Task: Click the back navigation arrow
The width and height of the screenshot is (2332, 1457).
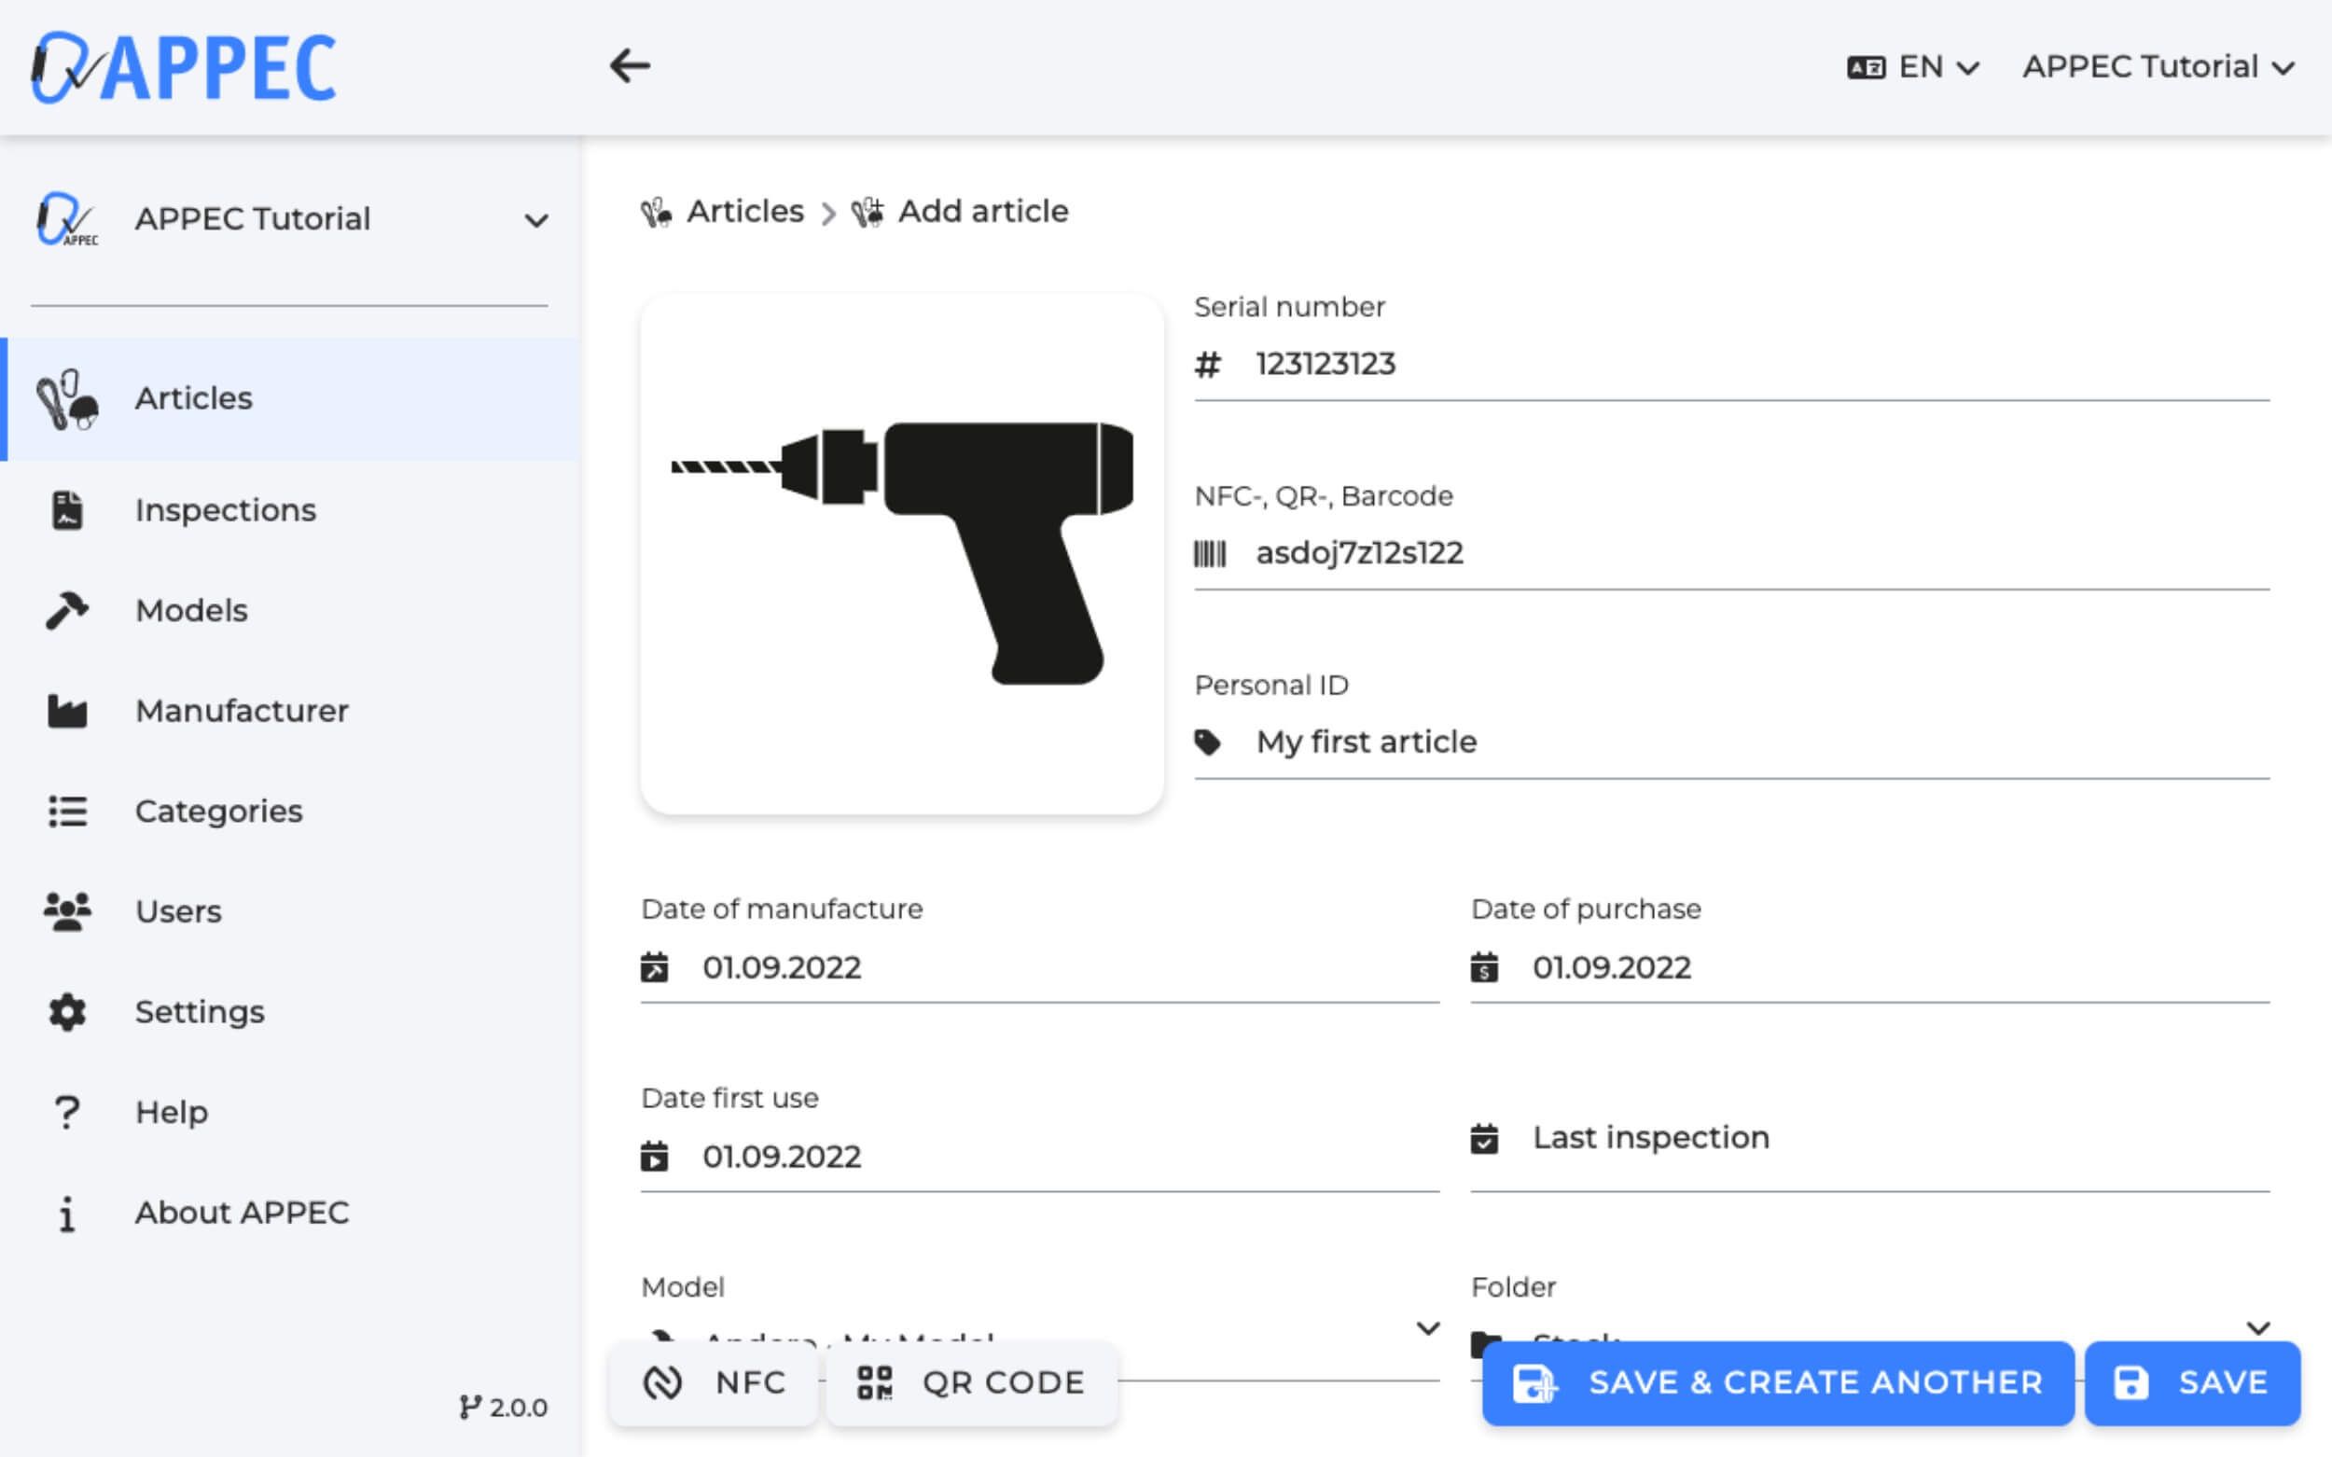Action: pyautogui.click(x=631, y=63)
